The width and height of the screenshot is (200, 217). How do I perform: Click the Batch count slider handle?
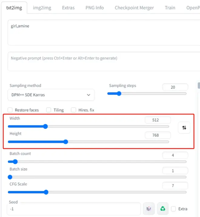(15, 162)
